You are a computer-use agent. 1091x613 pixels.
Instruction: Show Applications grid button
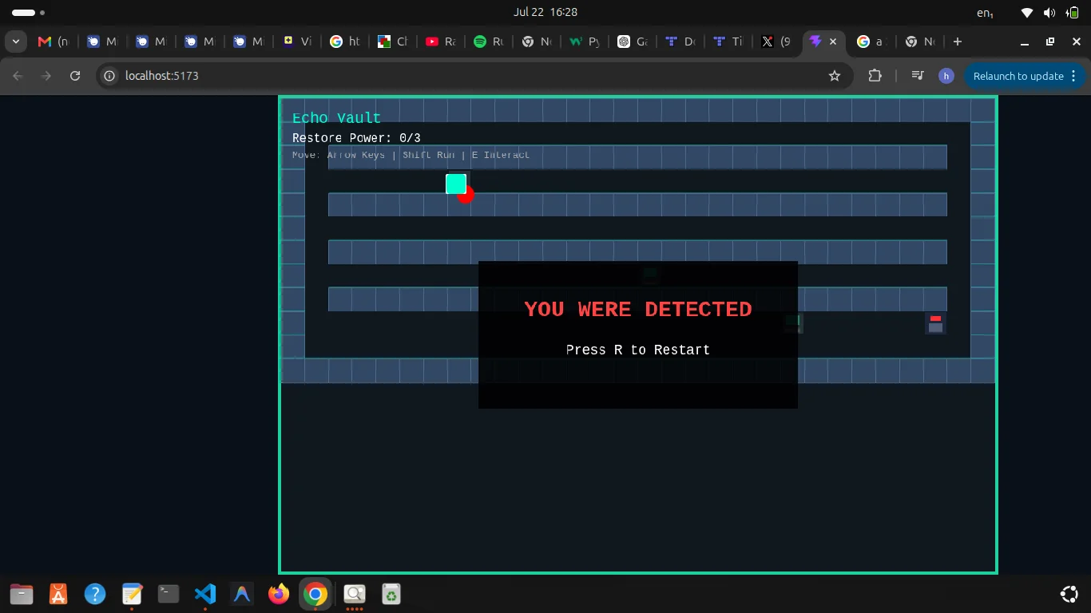[x=1069, y=594]
